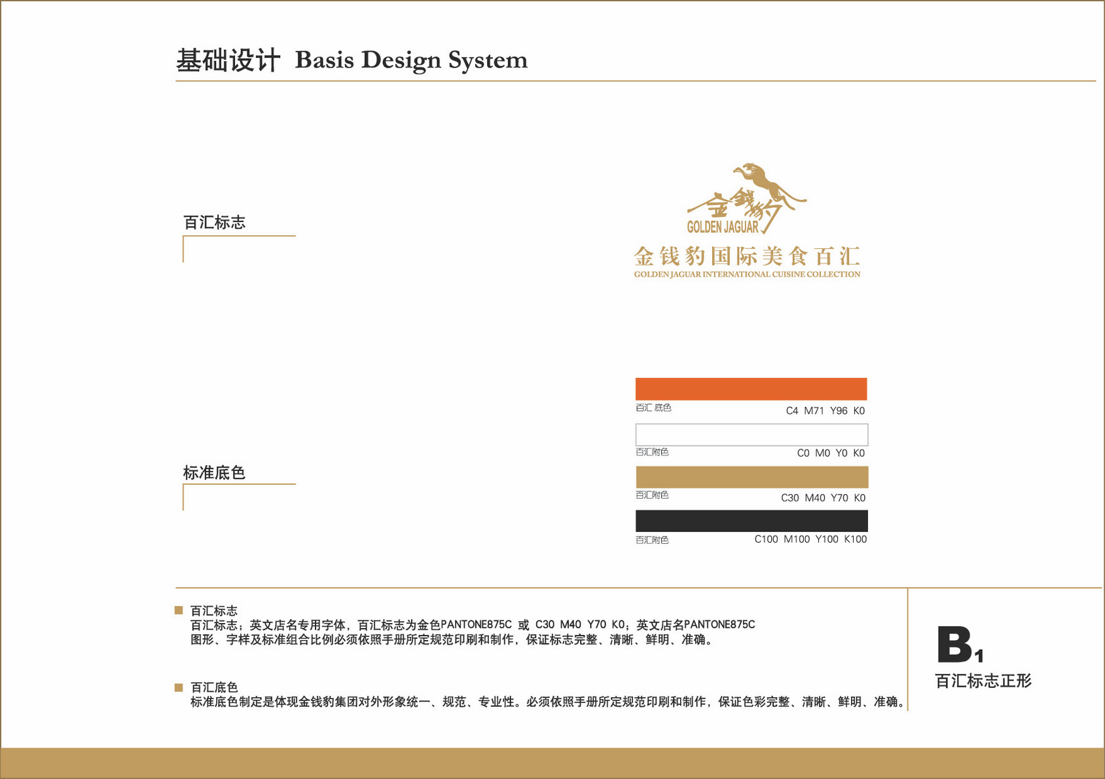Click the text 金钱豹国际美食百汇

[747, 256]
